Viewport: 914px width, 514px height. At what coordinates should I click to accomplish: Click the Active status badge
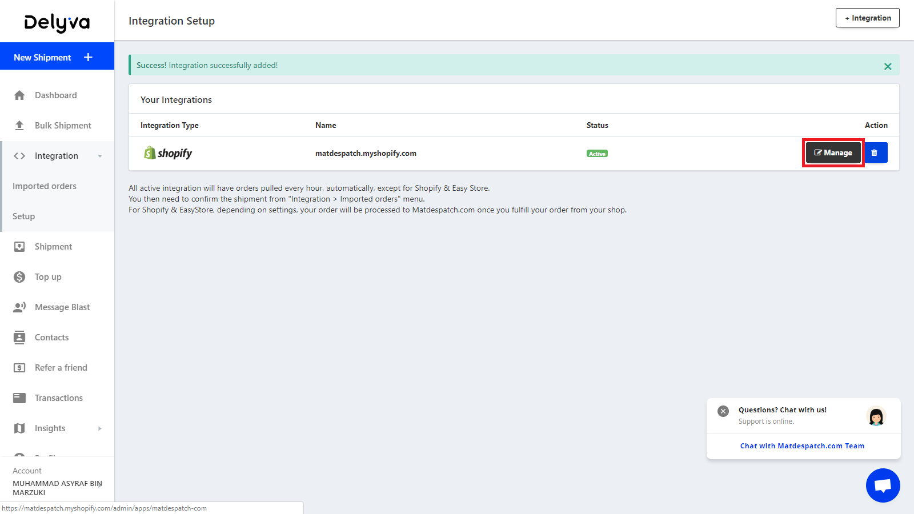[597, 154]
